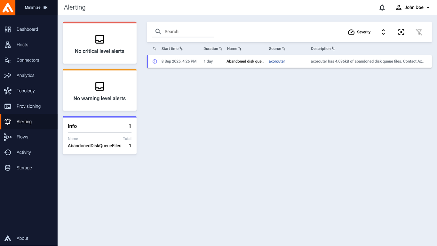Go to Provisioning in the sidebar
This screenshot has height=246, width=437.
(28, 106)
